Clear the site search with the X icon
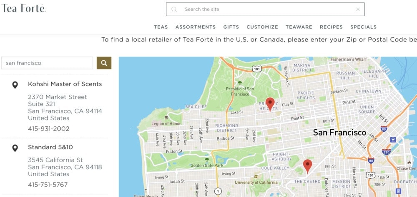 click(x=358, y=9)
